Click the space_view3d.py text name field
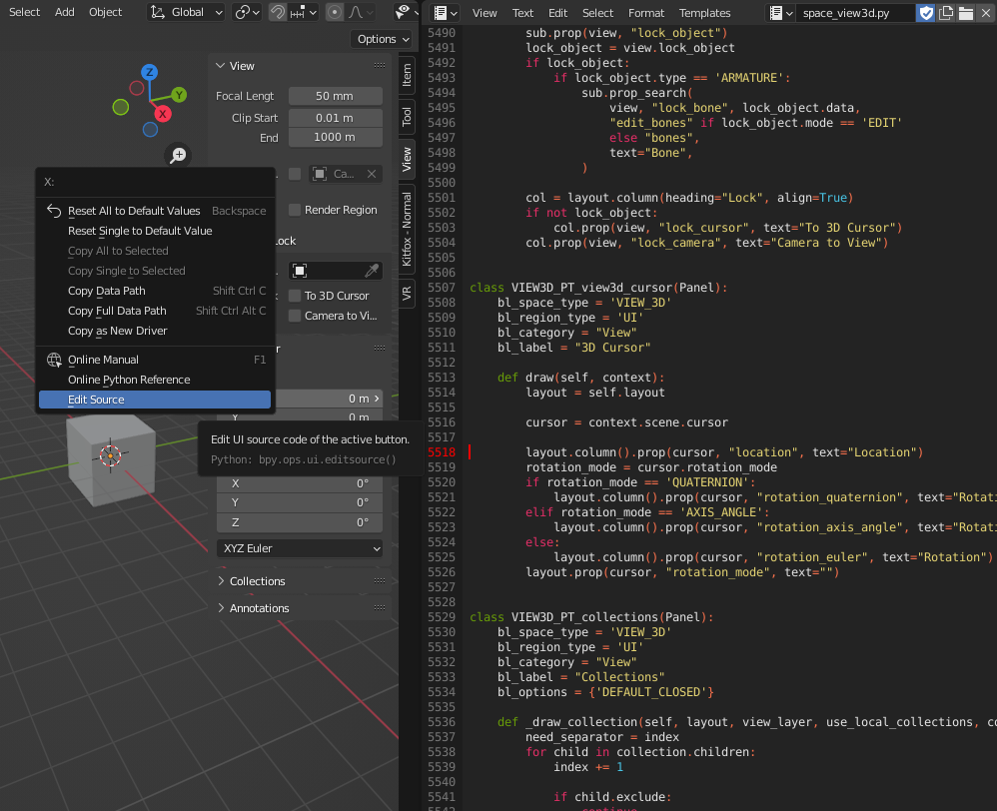 tap(856, 13)
